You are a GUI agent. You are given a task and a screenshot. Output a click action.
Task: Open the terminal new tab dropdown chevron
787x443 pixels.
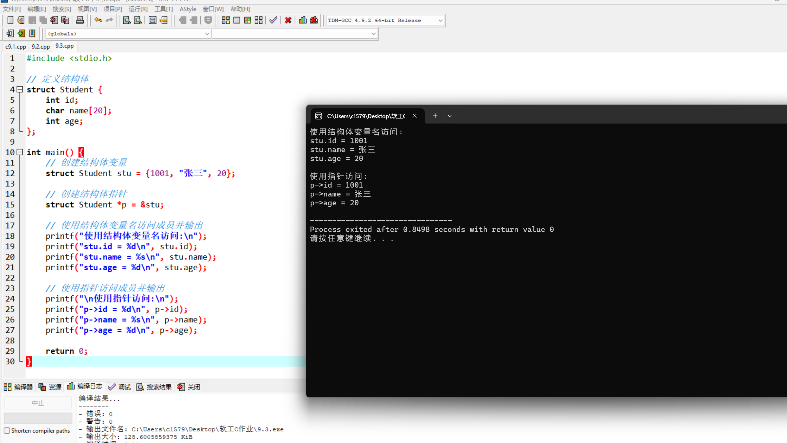point(449,116)
